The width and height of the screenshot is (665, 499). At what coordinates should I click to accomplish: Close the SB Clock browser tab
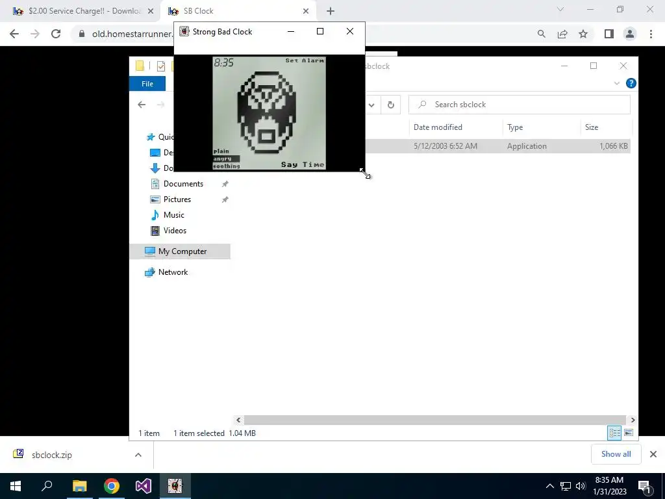click(x=306, y=11)
